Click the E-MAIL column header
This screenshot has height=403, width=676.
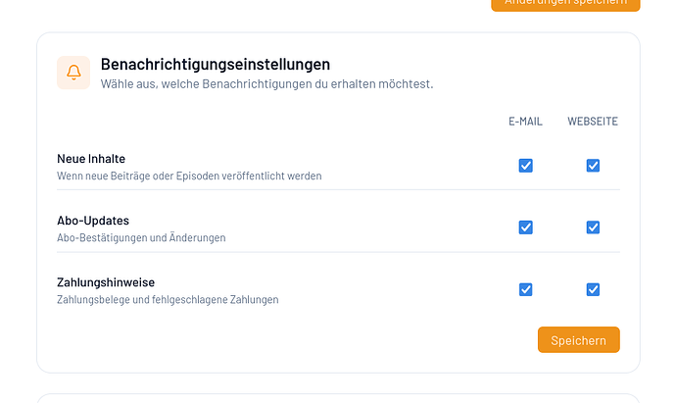click(x=525, y=122)
